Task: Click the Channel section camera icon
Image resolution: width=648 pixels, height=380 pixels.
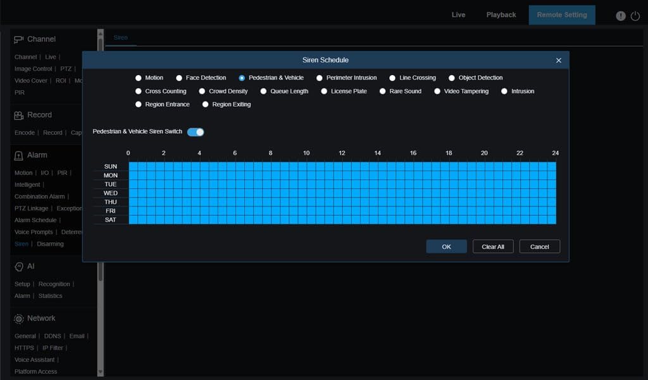Action: pyautogui.click(x=19, y=39)
